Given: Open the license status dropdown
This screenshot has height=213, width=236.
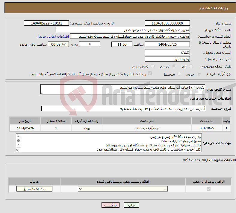Looking at the screenshot, I should click(123, 189).
